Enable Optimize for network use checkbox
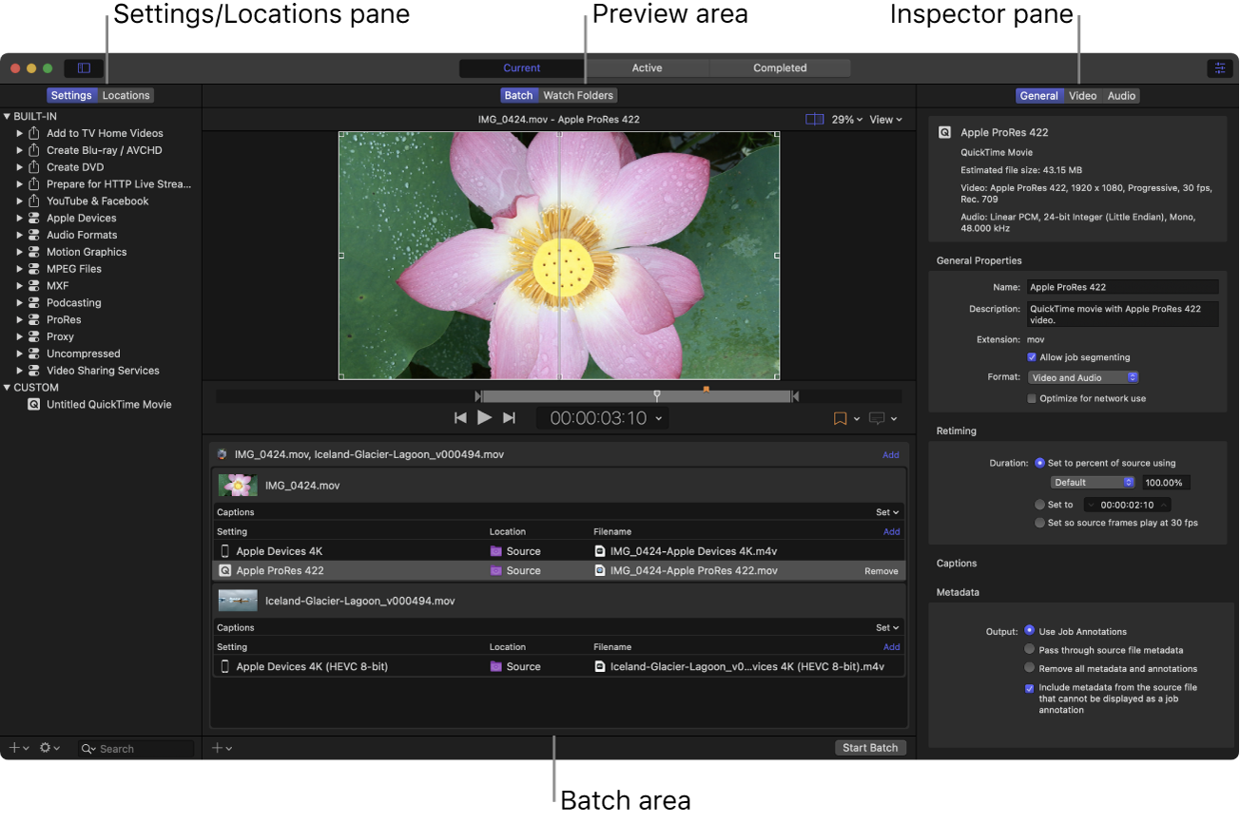 click(1032, 398)
